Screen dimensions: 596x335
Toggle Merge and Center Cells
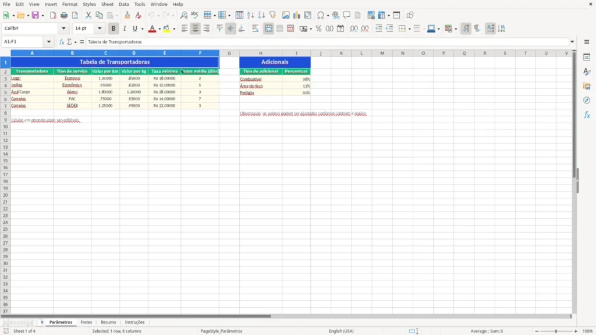(268, 28)
